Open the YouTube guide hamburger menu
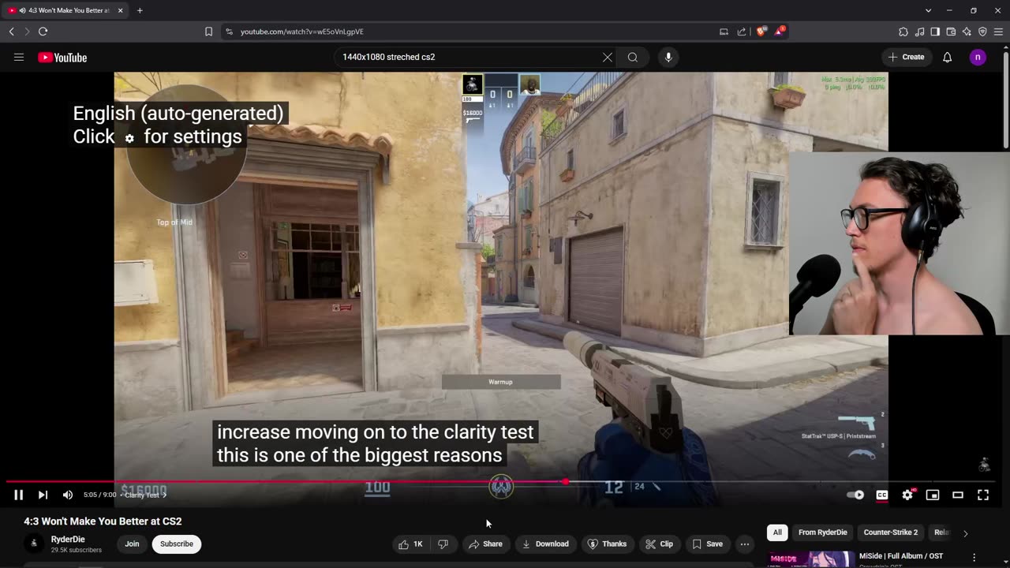 coord(19,57)
